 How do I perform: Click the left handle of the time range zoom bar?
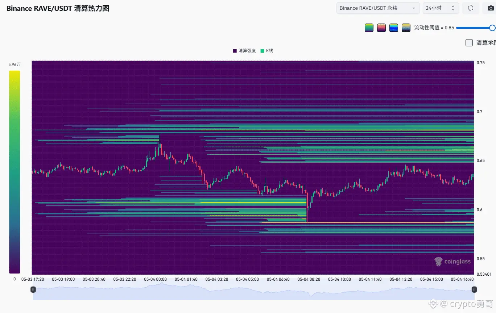click(x=33, y=289)
